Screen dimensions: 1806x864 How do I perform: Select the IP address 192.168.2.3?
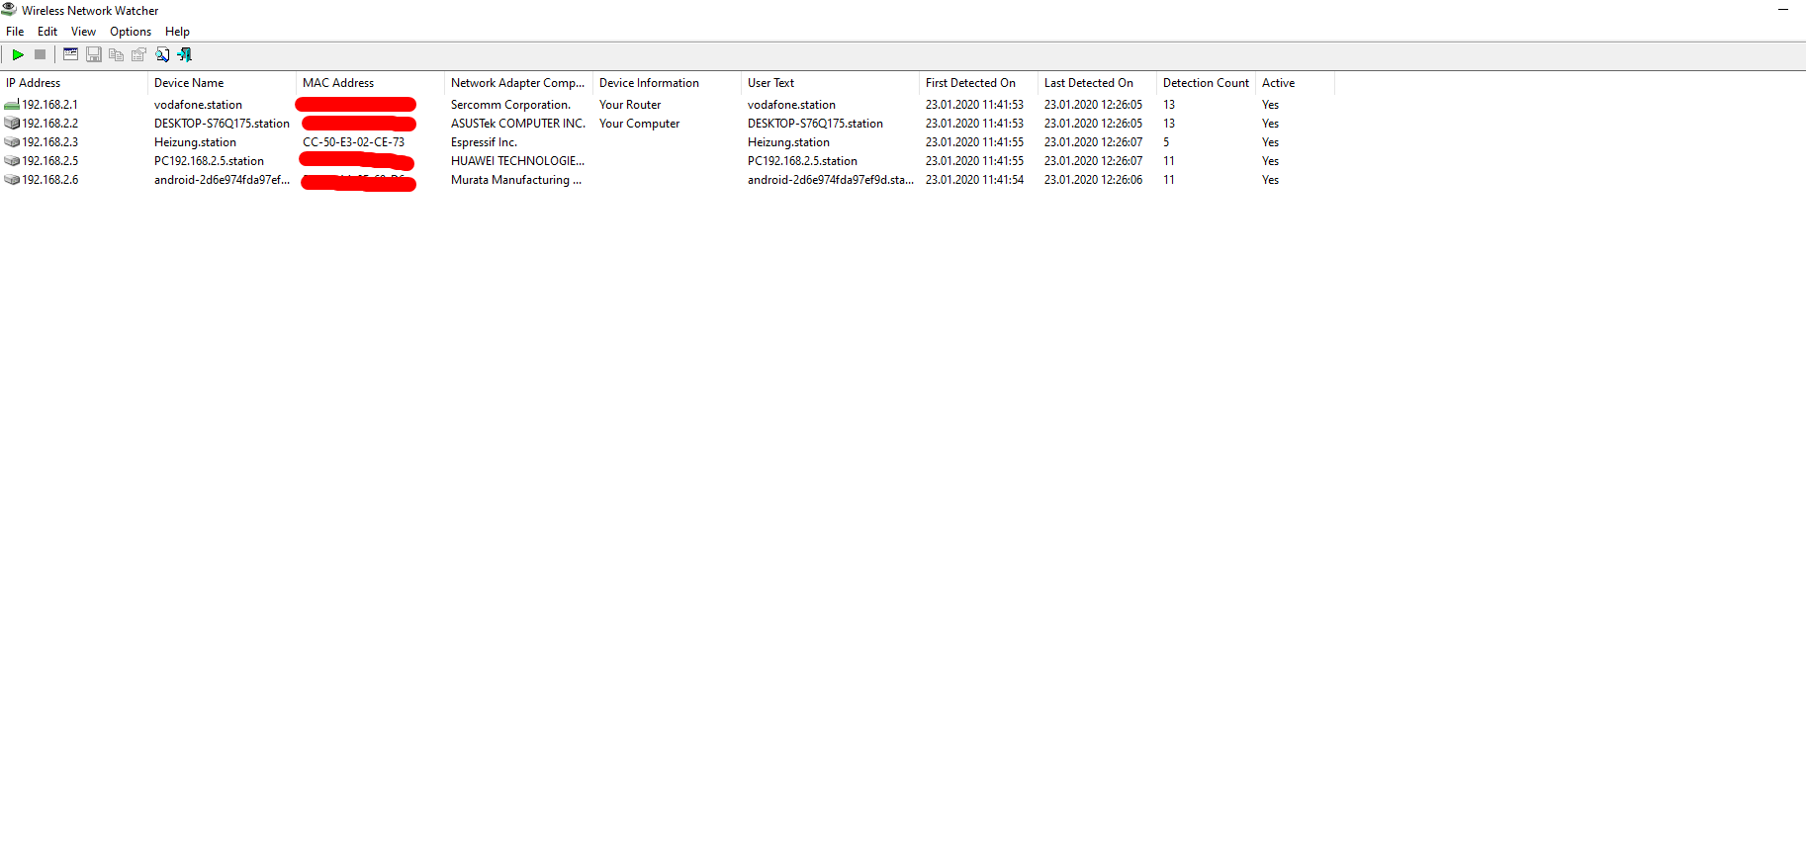tap(49, 142)
